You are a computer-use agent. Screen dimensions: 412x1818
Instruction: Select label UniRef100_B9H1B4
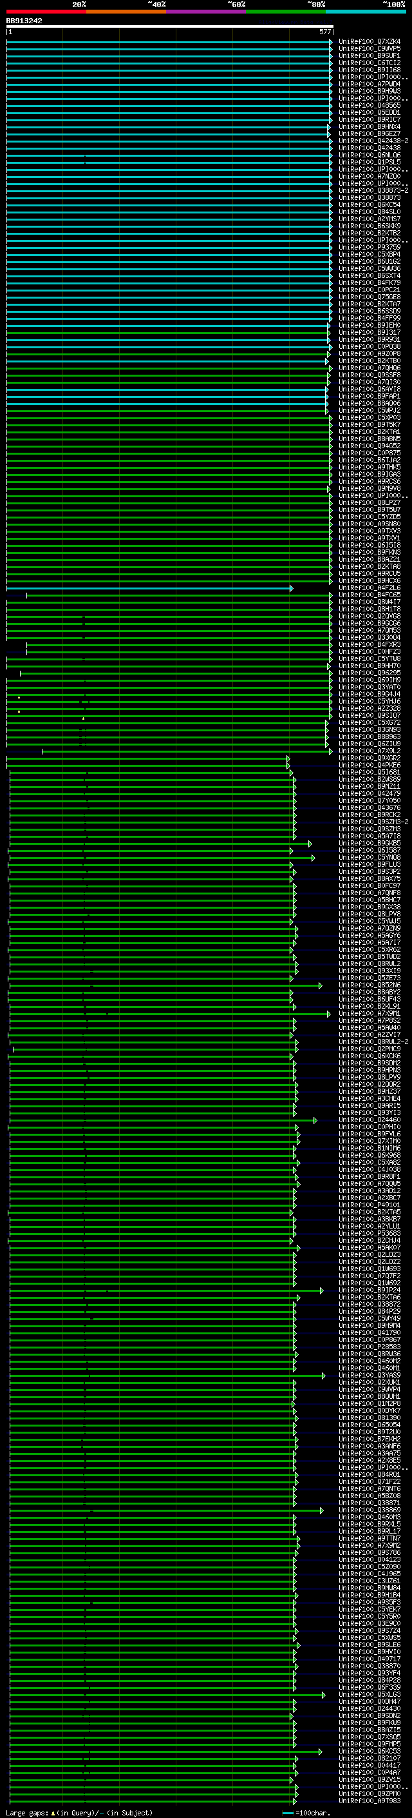pos(369,1596)
